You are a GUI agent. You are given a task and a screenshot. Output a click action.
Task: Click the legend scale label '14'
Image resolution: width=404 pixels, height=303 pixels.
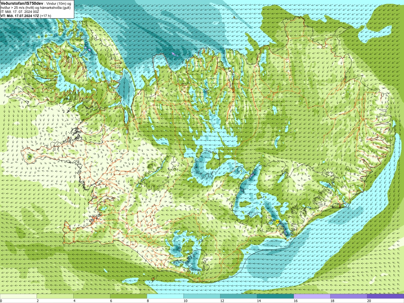tap(259, 301)
